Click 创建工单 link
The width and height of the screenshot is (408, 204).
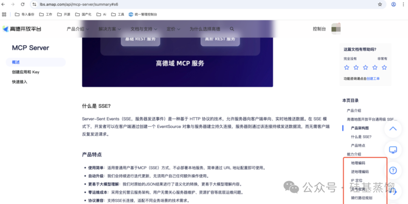pyautogui.click(x=373, y=78)
